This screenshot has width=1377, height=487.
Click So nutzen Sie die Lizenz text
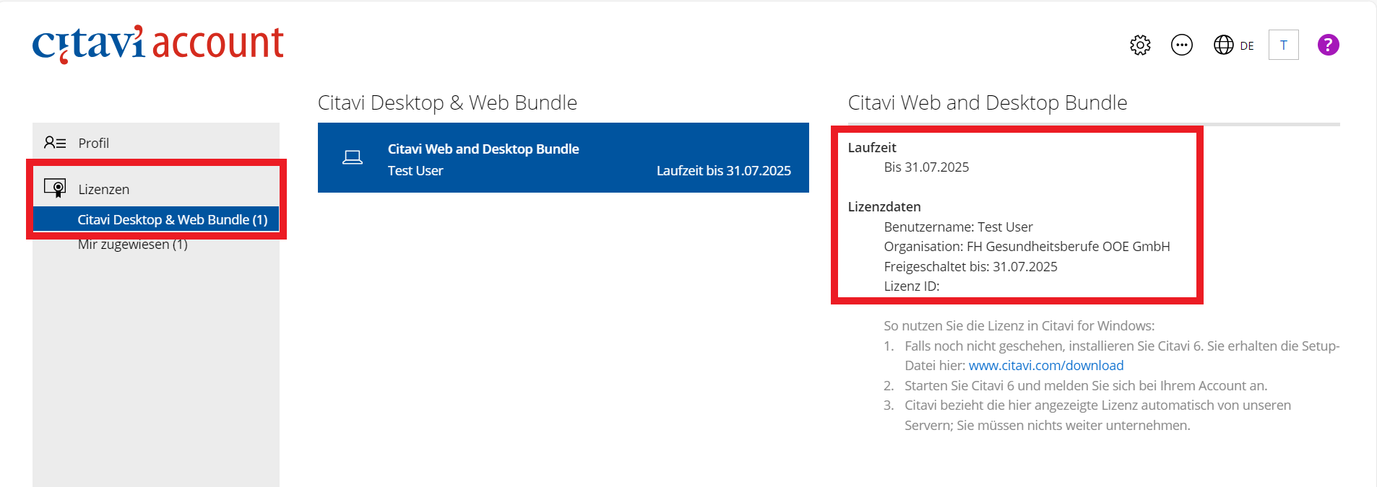[1019, 326]
